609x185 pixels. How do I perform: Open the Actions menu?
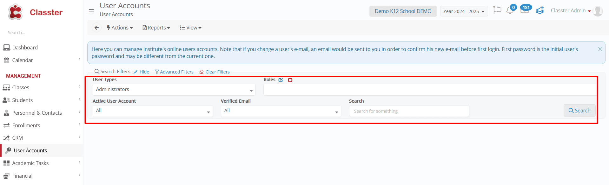pyautogui.click(x=120, y=28)
